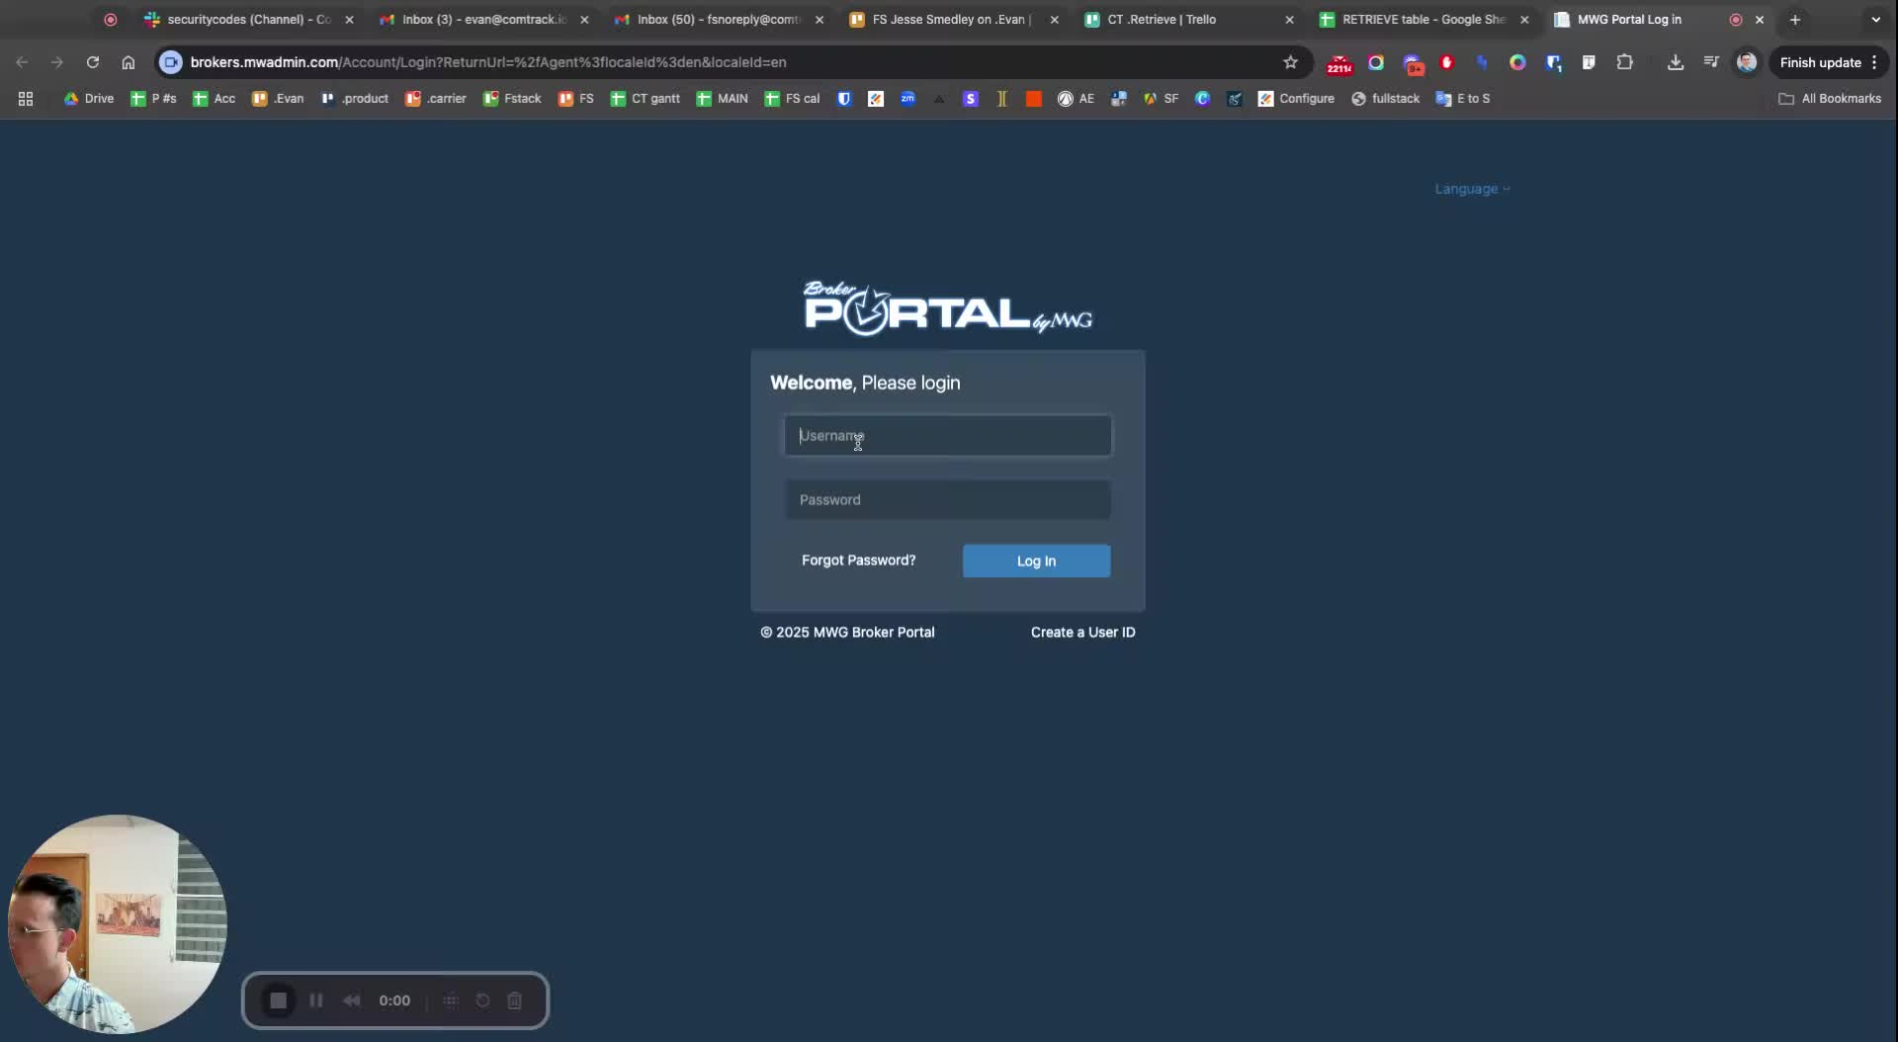
Task: Open the Forgot Password link
Action: pyautogui.click(x=858, y=561)
